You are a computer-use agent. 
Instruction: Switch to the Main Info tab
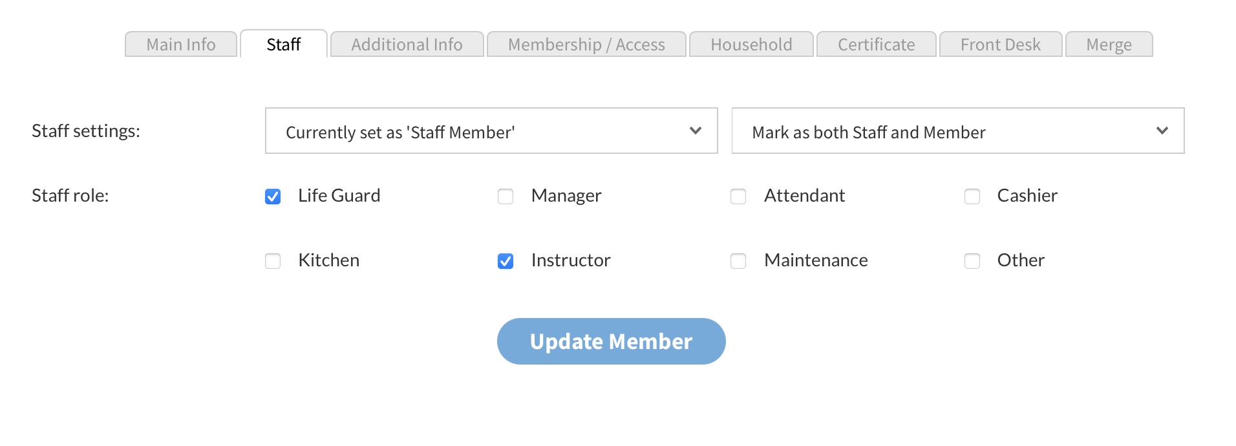tap(181, 45)
